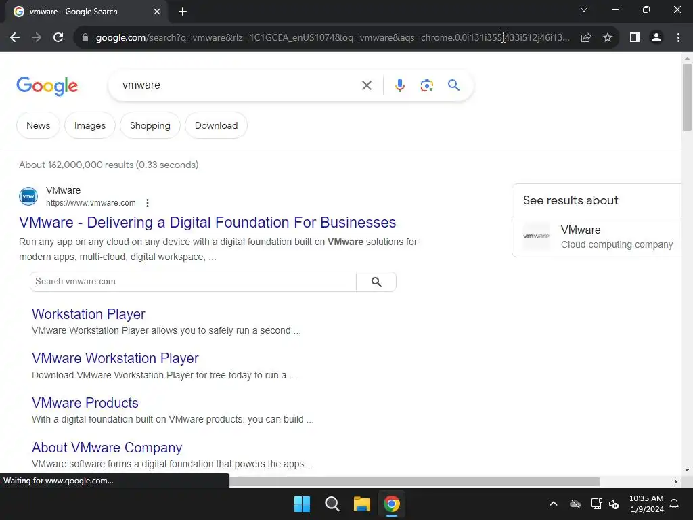
Task: Click the horizontal scrollbar at page bottom
Action: point(414,481)
